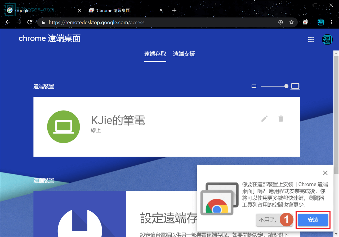Click the 線上 status text
Screen dimensions: 339x237
click(x=96, y=130)
